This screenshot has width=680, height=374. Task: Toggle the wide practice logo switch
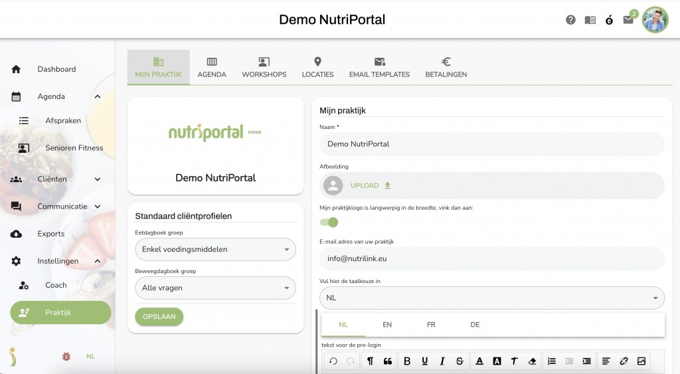(329, 222)
